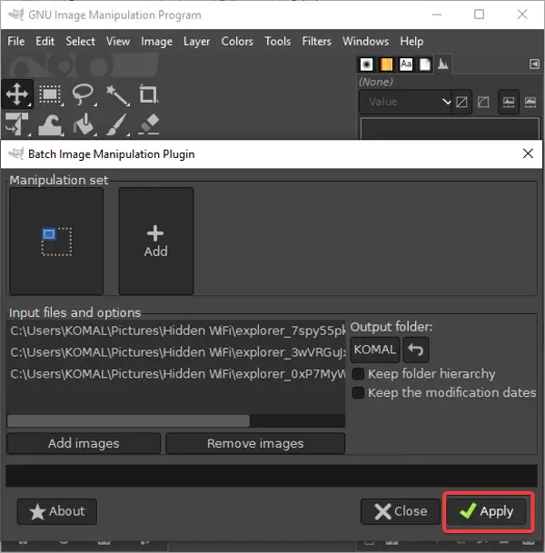The height and width of the screenshot is (553, 545).
Task: Click the Close button in BIMP dialog
Action: pyautogui.click(x=401, y=511)
